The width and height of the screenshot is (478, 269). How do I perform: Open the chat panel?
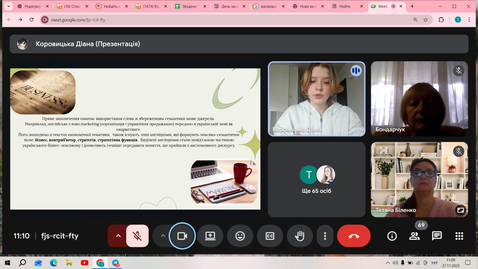click(437, 236)
